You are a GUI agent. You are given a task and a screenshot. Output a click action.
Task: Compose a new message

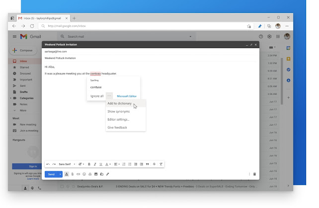[x=23, y=51]
